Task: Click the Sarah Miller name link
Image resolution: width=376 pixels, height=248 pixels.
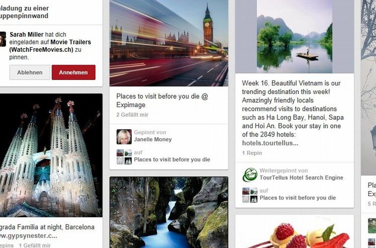Action: pyautogui.click(x=26, y=34)
